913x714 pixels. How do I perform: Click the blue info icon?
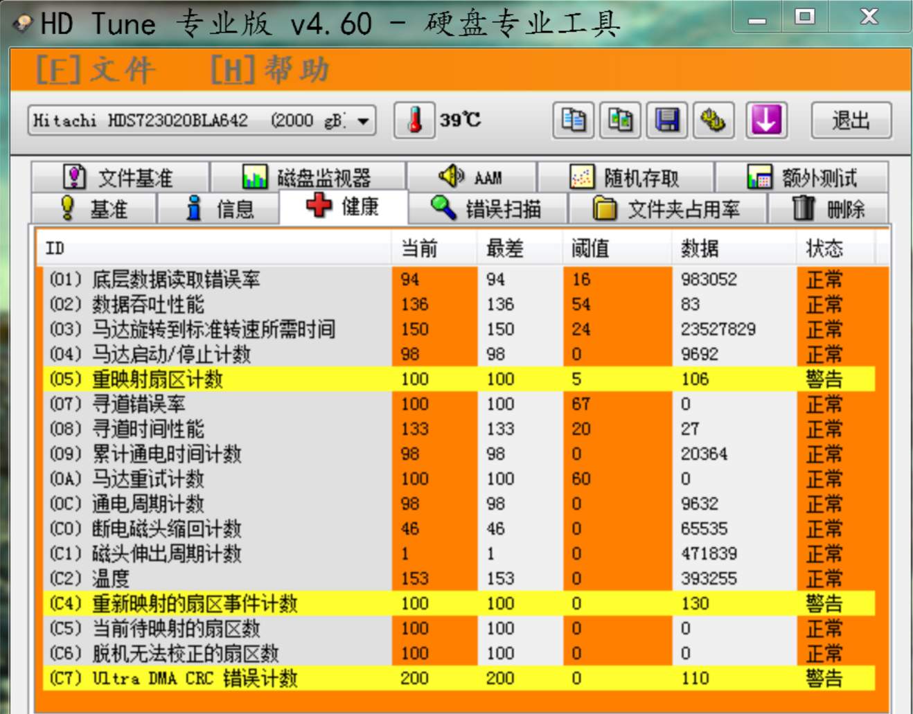pos(194,207)
